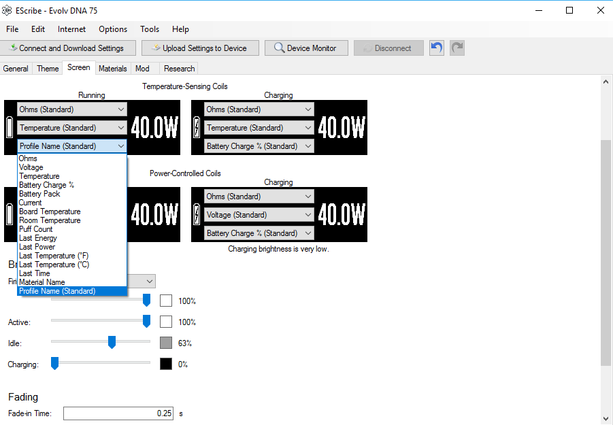Image resolution: width=613 pixels, height=425 pixels.
Task: Open Charging Battery Charge % dropdown
Action: tap(259, 146)
